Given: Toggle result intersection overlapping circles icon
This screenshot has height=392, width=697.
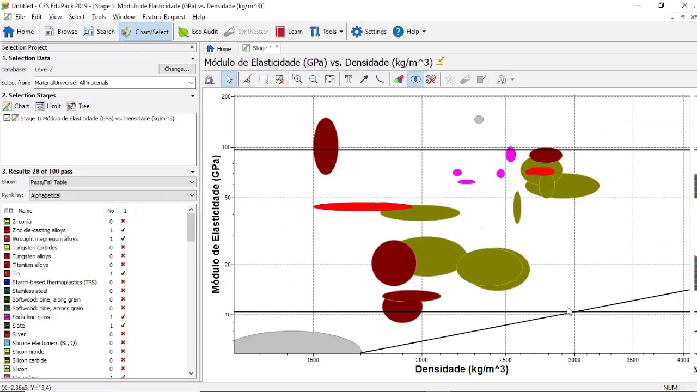Looking at the screenshot, I should pos(415,79).
